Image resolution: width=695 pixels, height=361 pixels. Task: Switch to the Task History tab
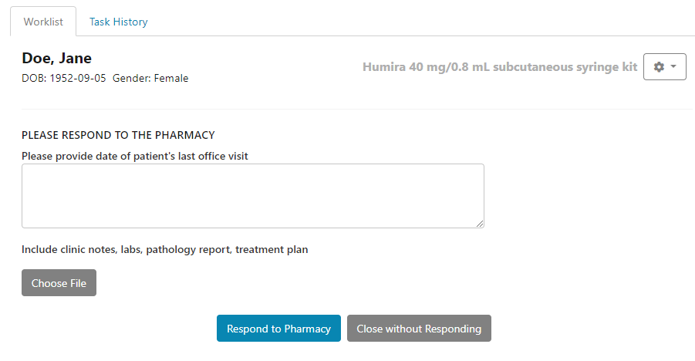(x=118, y=22)
